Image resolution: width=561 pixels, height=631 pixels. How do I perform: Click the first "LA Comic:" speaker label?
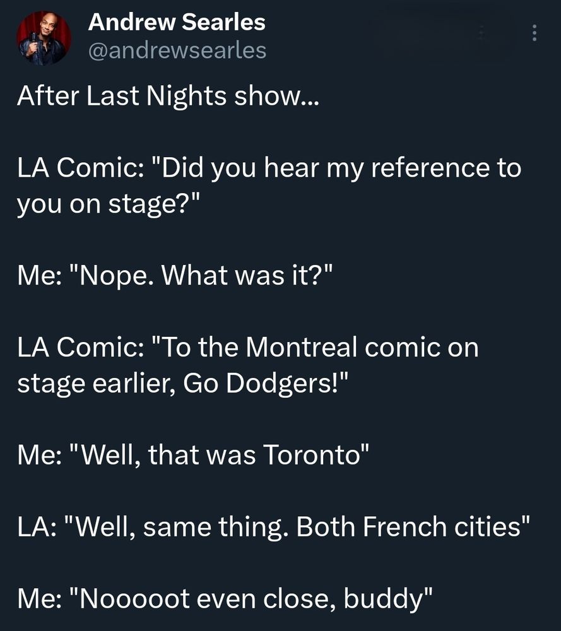(x=81, y=168)
